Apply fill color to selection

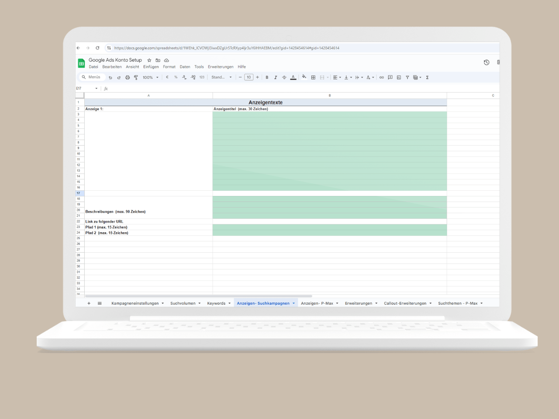point(304,77)
